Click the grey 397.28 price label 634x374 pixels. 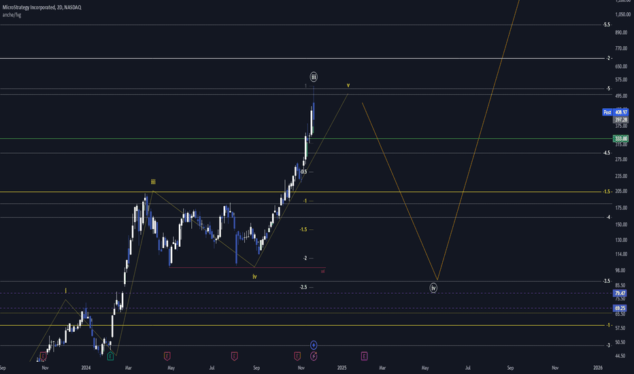coord(620,120)
